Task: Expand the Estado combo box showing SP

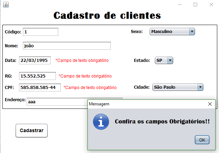Action: tap(164, 61)
